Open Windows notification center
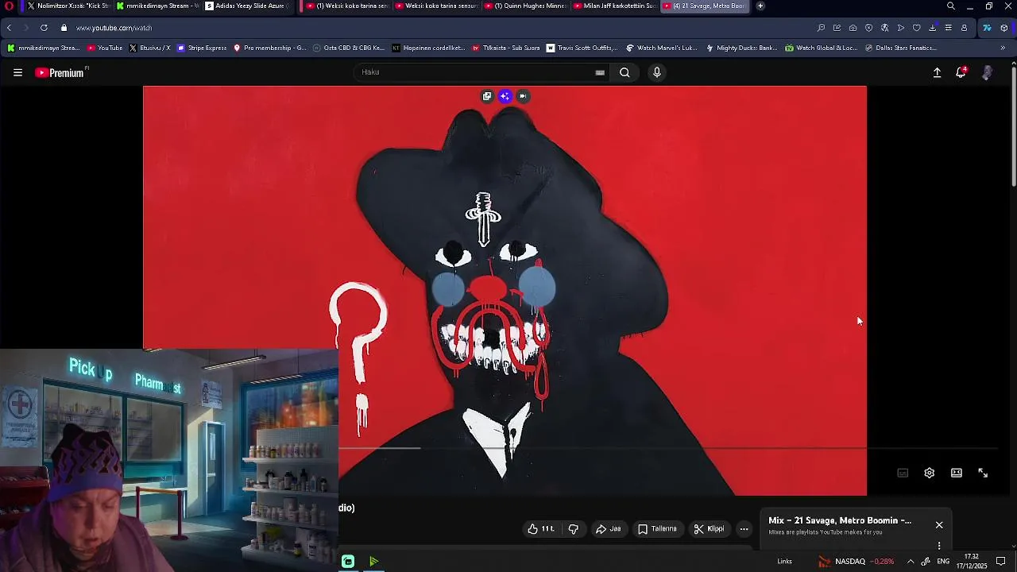Screen dimensions: 1017x572 coord(1001,562)
